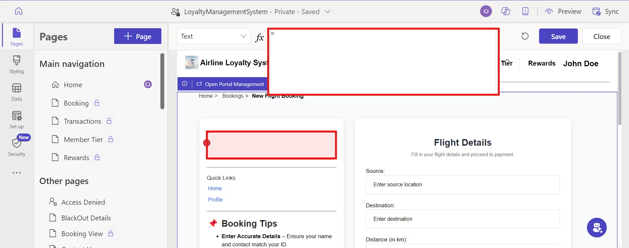Viewport: 629px width, 248px height.
Task: Click the undo/reset arrow icon
Action: click(525, 36)
